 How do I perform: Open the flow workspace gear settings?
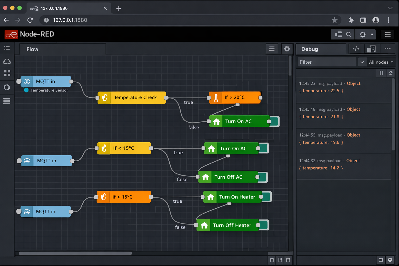(287, 49)
